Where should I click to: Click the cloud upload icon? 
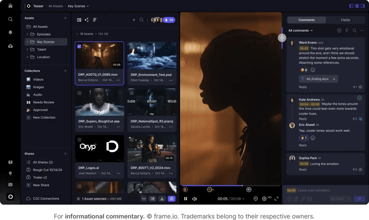click(x=10, y=46)
